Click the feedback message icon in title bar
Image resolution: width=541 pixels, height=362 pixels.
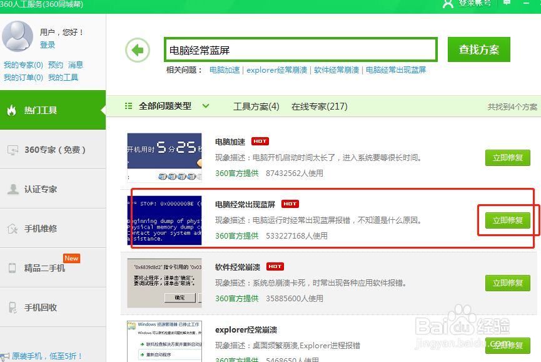[507, 3]
